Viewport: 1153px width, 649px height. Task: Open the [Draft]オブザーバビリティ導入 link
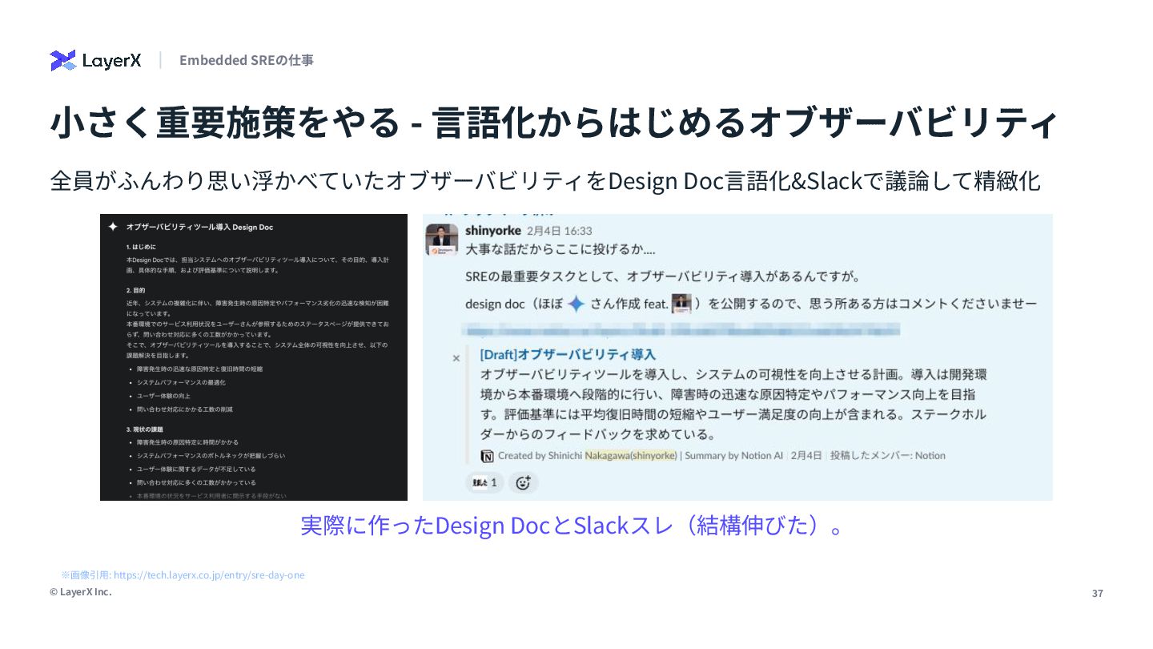pyautogui.click(x=568, y=354)
